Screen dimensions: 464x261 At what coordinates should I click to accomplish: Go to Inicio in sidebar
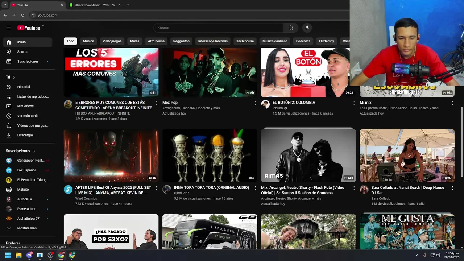click(x=28, y=42)
